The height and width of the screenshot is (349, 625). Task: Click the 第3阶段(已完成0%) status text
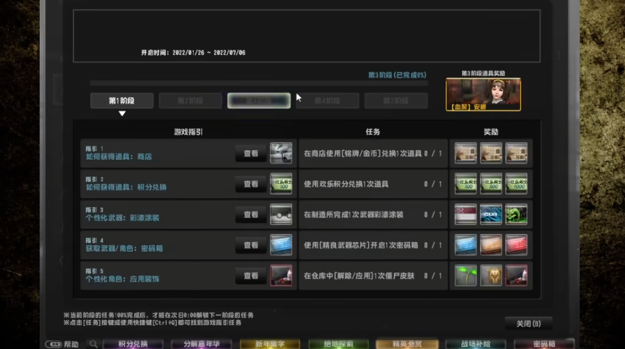(397, 75)
